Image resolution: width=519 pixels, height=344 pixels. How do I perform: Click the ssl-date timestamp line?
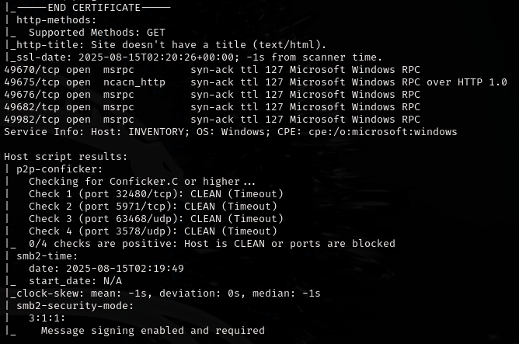(194, 57)
